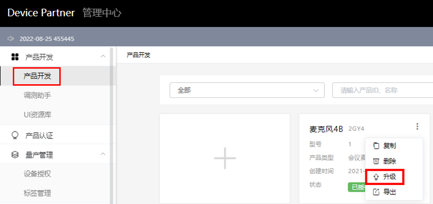This screenshot has height=204, width=433.
Task: Choose 删除 in the product menu
Action: [x=389, y=161]
